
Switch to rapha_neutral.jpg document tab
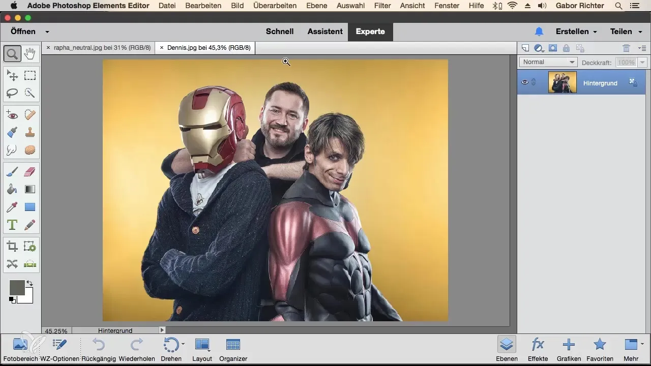click(102, 48)
